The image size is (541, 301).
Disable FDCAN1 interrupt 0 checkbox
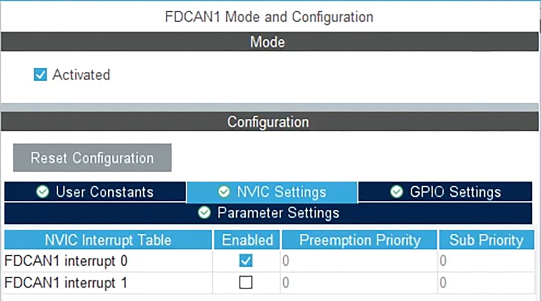246,261
